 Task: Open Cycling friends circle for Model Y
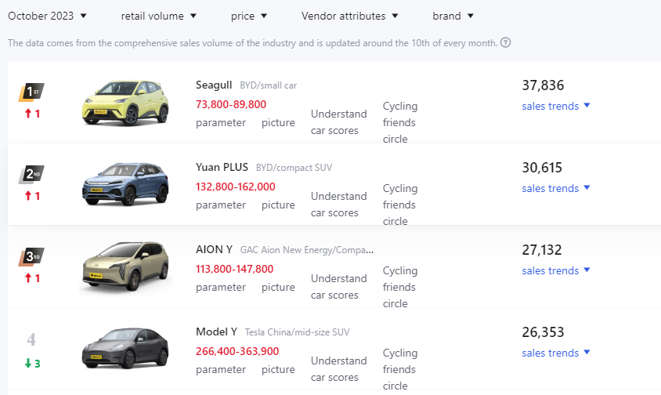coord(400,369)
